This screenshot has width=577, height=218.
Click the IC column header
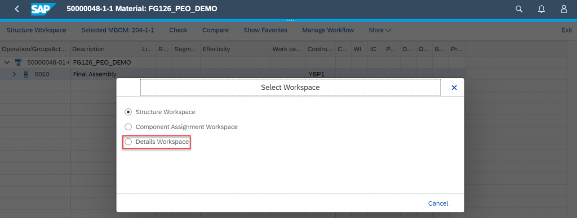tap(375, 49)
